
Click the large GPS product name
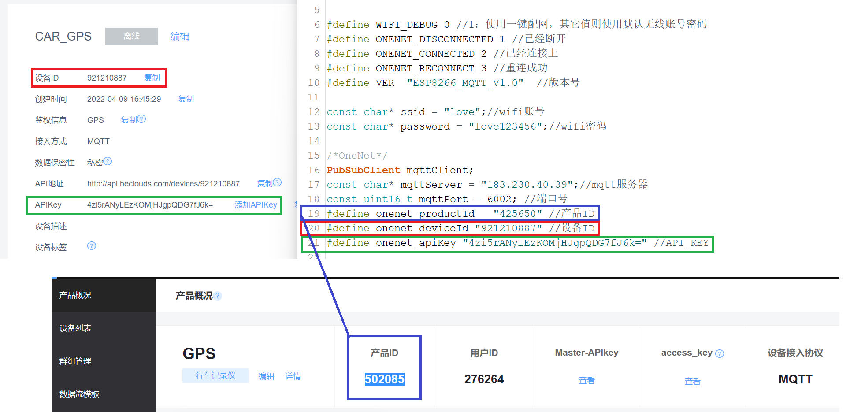tap(199, 353)
